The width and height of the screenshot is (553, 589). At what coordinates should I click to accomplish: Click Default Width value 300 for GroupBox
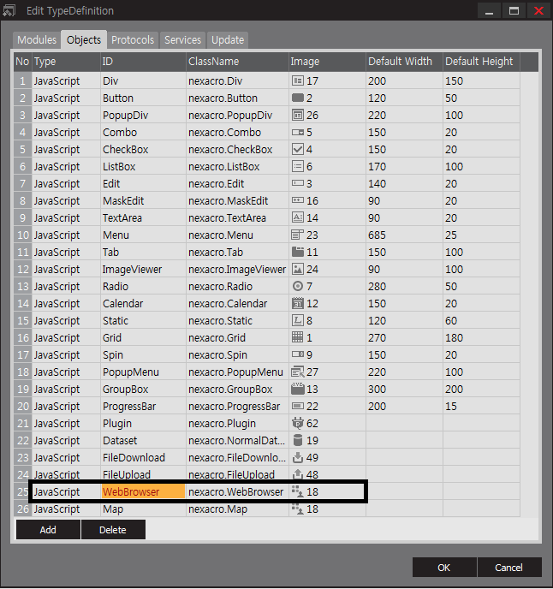[404, 389]
